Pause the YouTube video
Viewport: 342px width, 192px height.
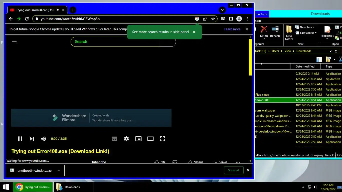pos(20,139)
